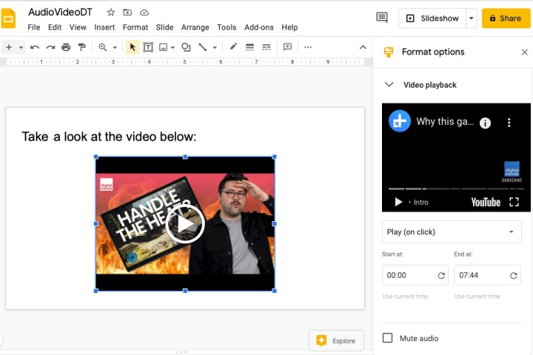Screen dimensions: 533x355
Task: Click the border color pencil icon
Action: tap(233, 47)
